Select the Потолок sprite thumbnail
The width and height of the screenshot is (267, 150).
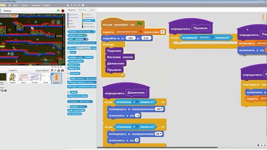35,78
